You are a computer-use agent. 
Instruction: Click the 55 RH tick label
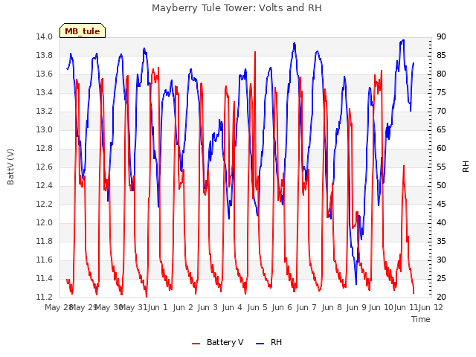(441, 167)
